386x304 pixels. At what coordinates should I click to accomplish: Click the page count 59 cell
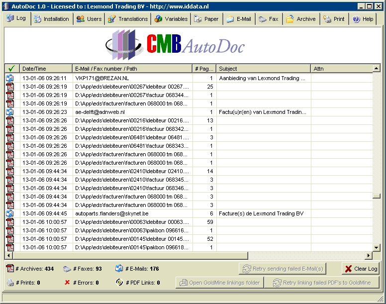coord(204,222)
